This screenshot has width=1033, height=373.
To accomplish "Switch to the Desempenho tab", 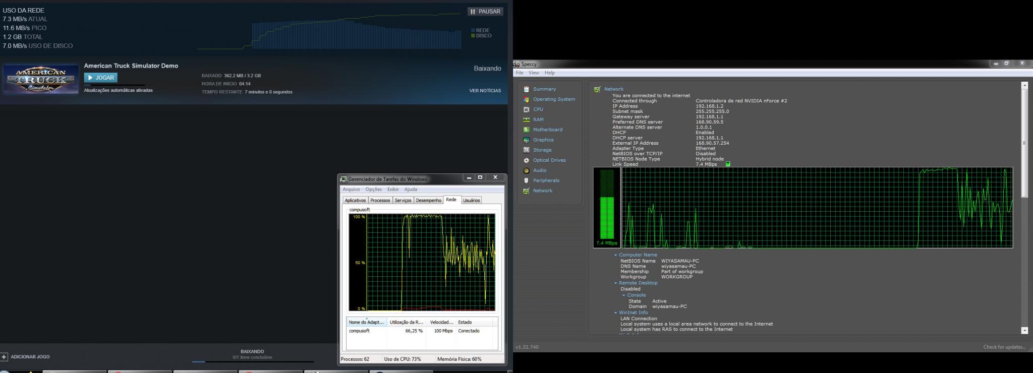I will point(429,200).
